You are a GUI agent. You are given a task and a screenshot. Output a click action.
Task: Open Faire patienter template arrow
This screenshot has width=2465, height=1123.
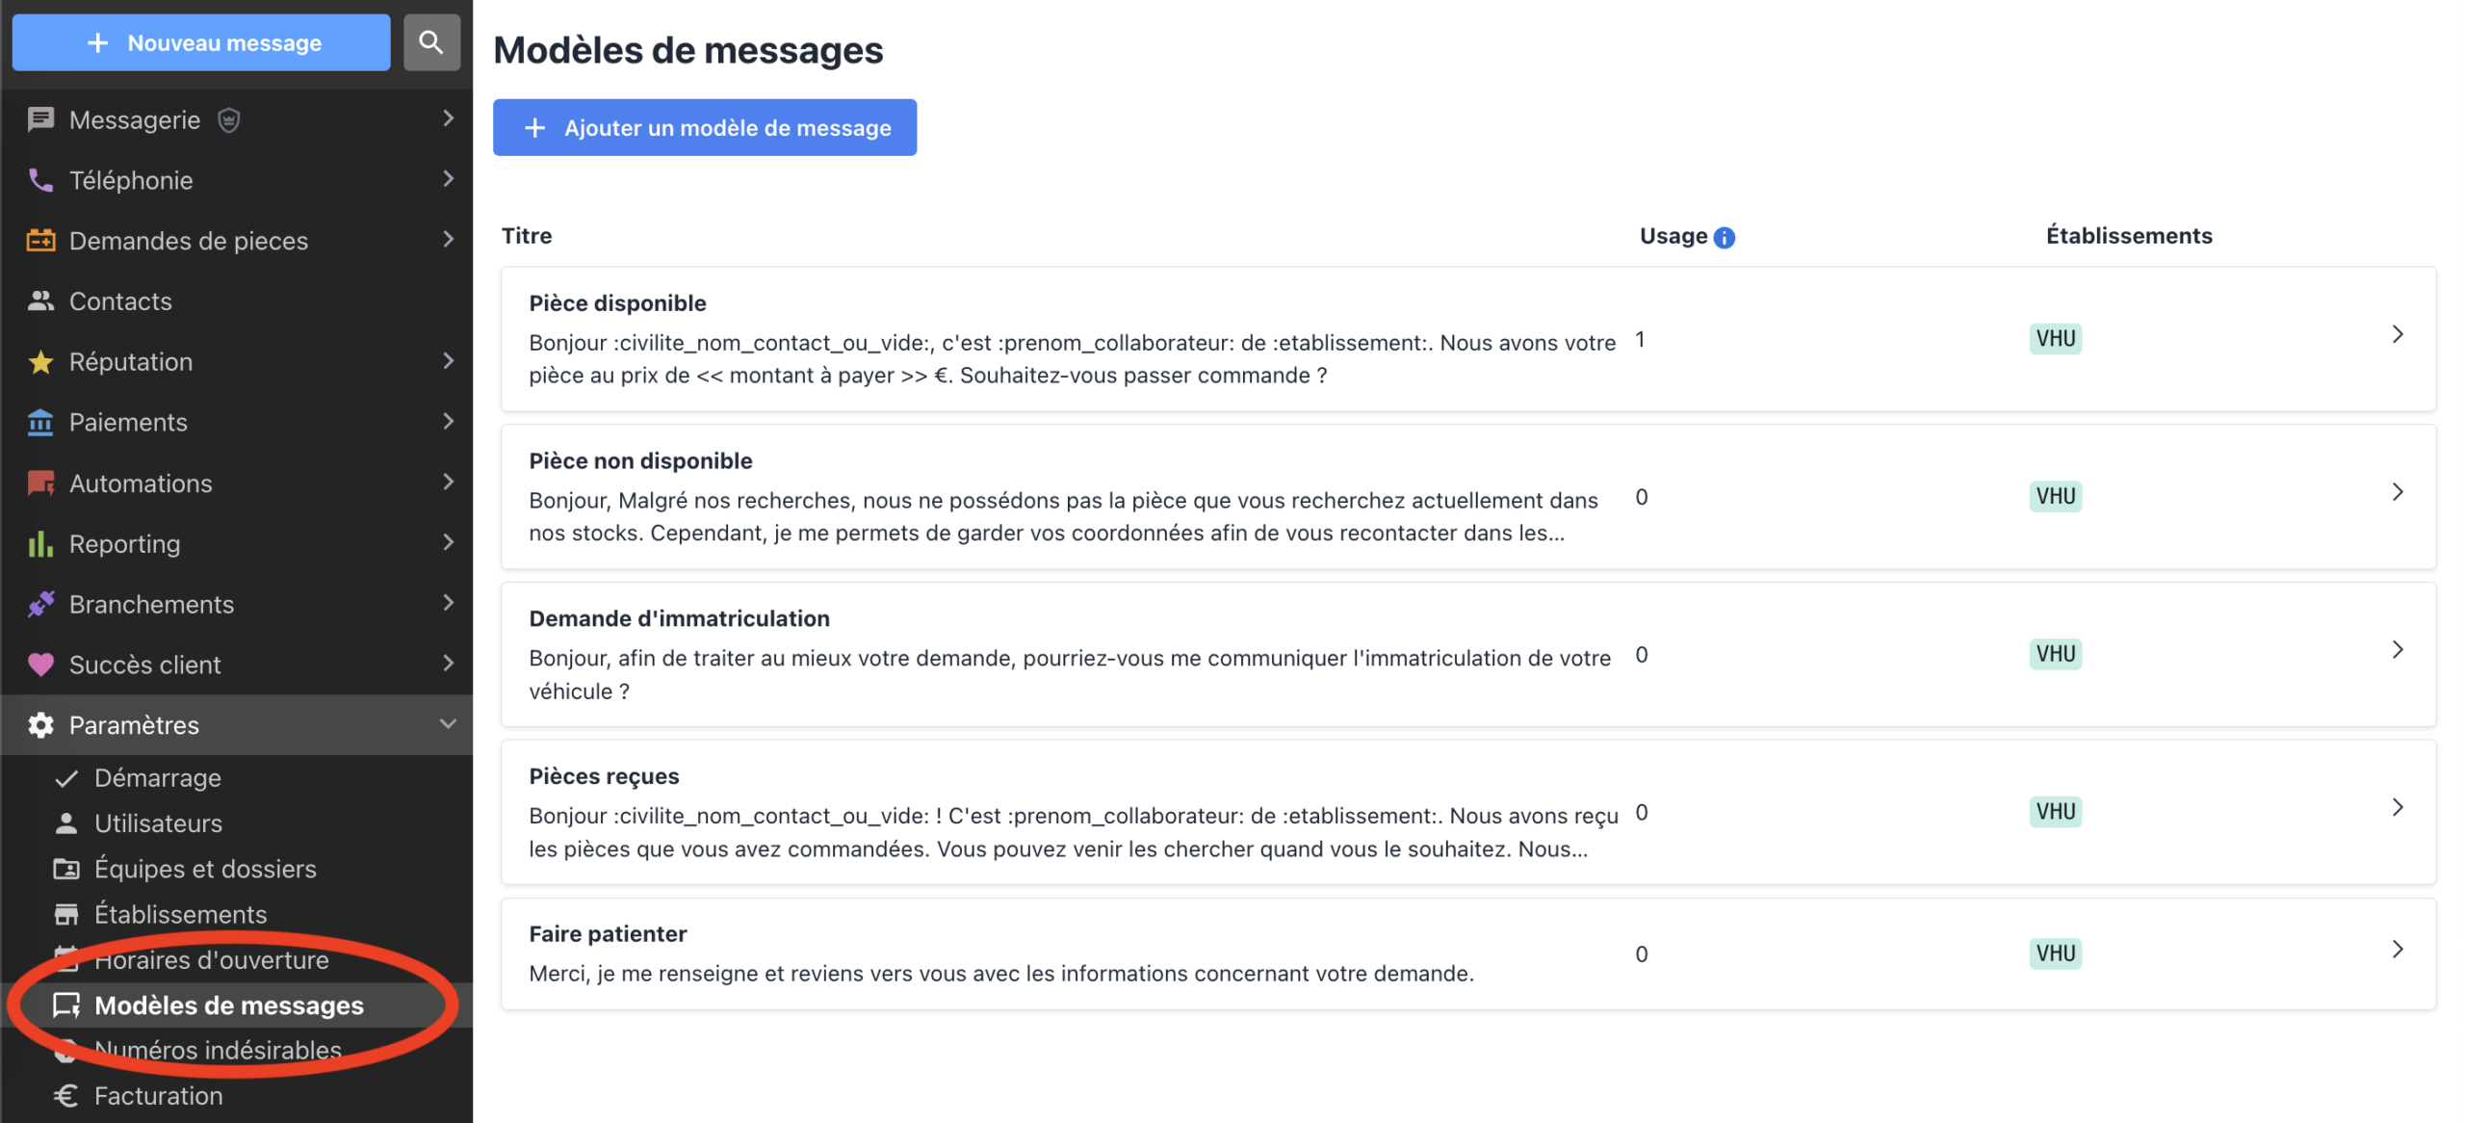[x=2398, y=951]
